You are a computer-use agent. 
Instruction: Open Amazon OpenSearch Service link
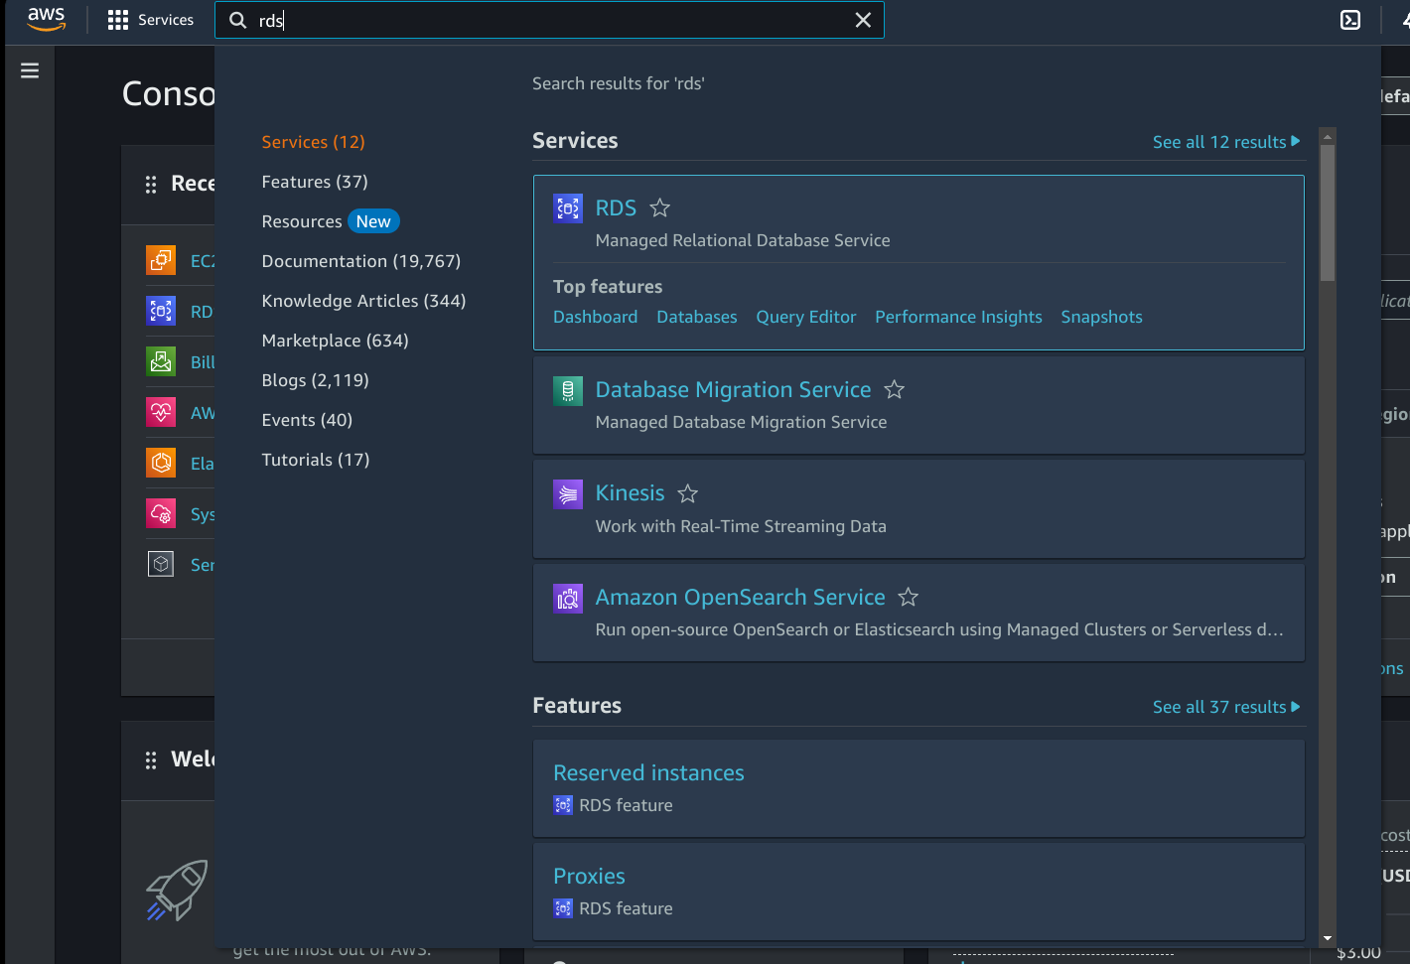pyautogui.click(x=740, y=598)
